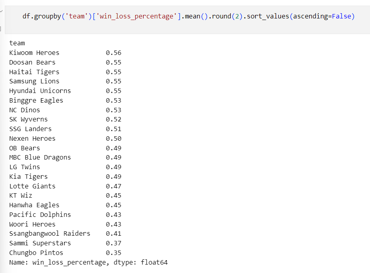Select the 'Ssangbangwool Raiders' row label
The height and width of the screenshot is (273, 370).
click(49, 234)
